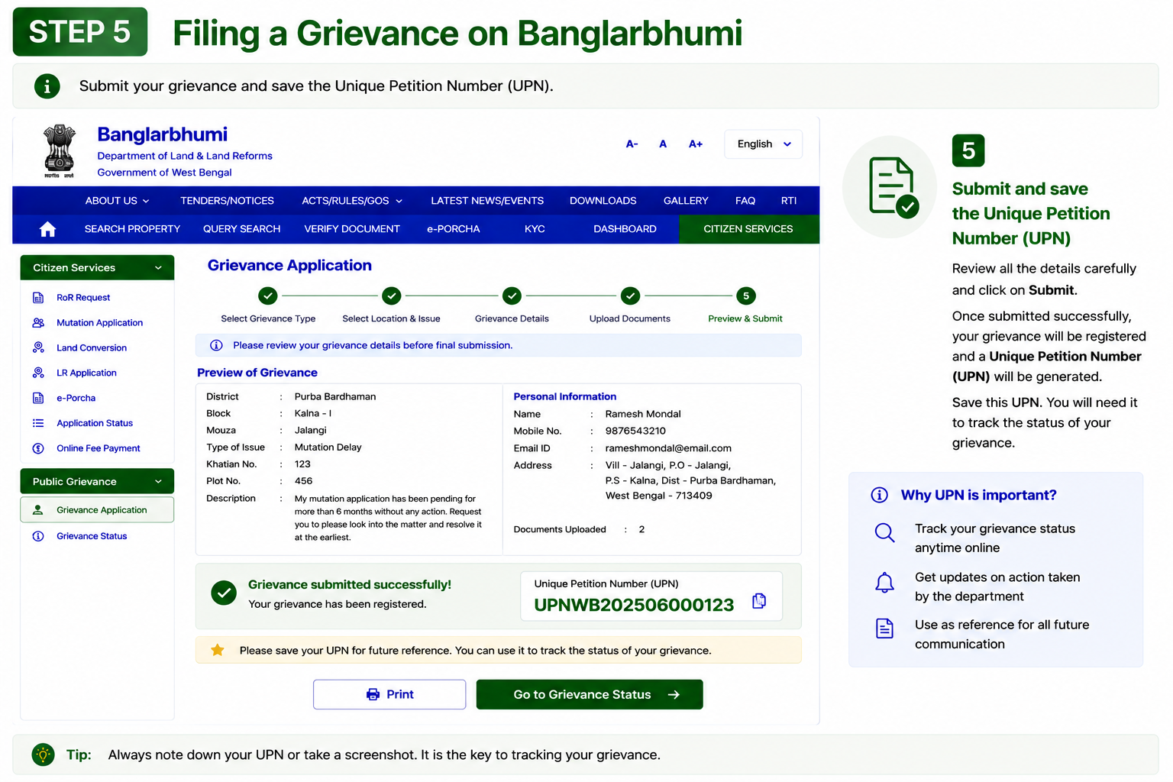Increase font size with A+ button
The image size is (1173, 782).
pyautogui.click(x=696, y=144)
